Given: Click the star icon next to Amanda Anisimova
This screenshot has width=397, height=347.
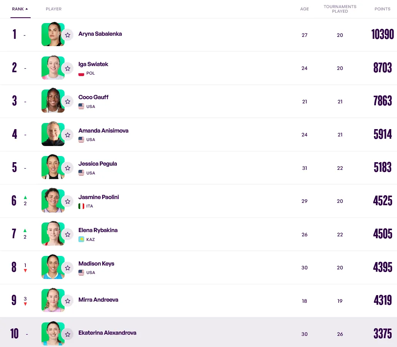Looking at the screenshot, I should (68, 135).
